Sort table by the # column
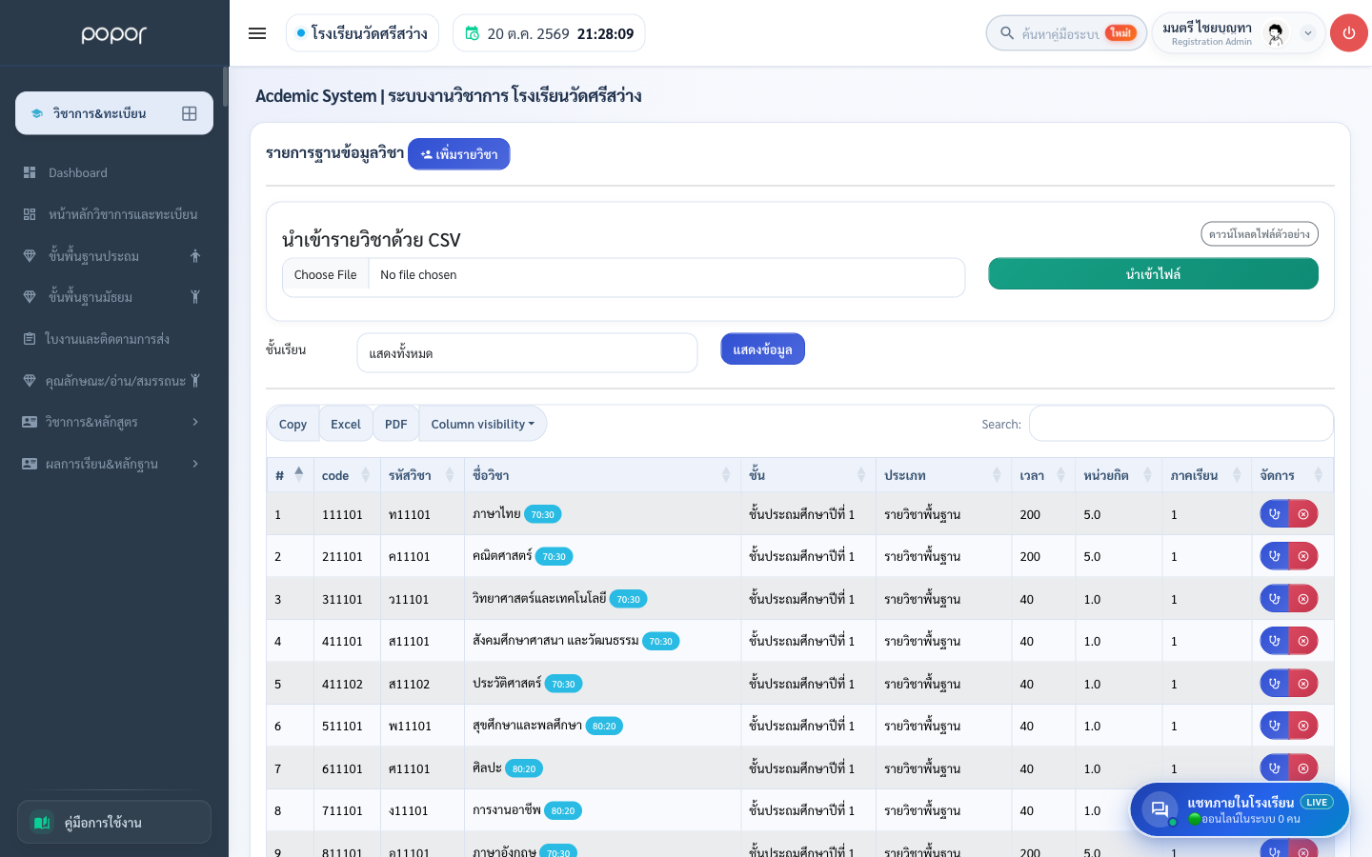 tap(290, 475)
